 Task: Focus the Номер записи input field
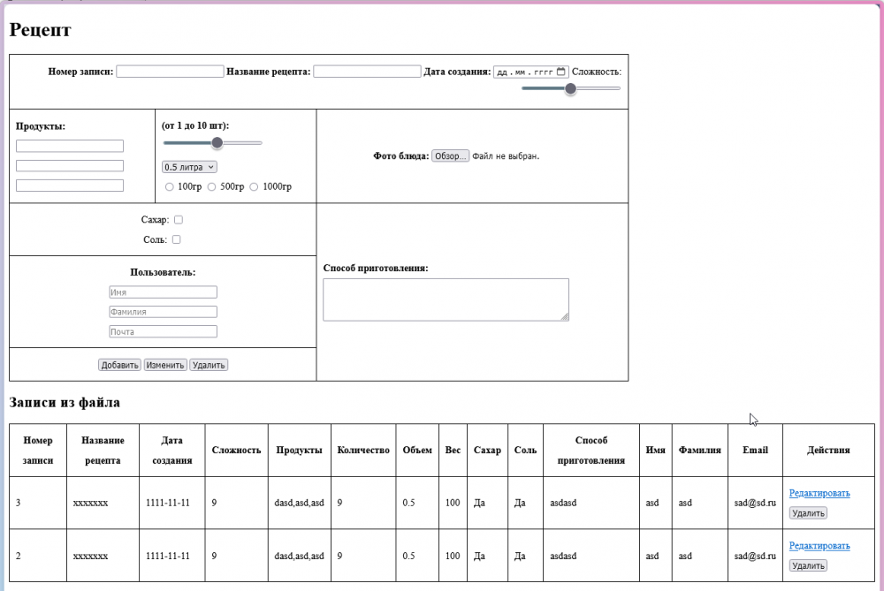tap(170, 72)
